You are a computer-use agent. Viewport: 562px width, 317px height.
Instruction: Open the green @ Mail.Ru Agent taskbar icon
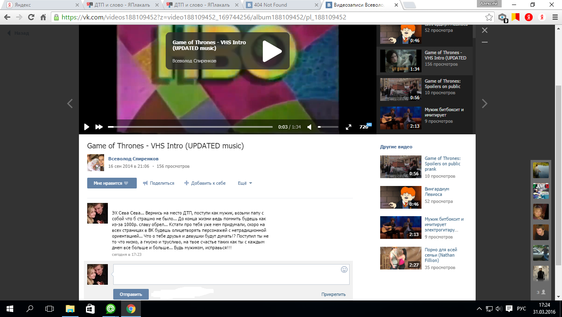click(x=110, y=309)
